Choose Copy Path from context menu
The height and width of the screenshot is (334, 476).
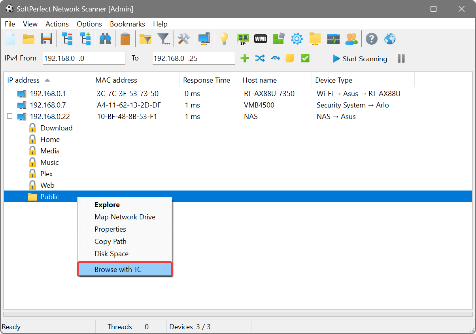point(125,242)
